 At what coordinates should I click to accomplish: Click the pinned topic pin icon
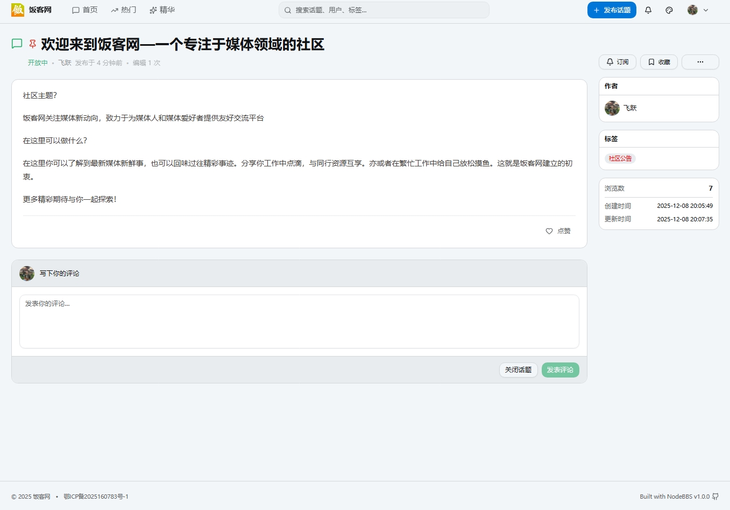coord(33,44)
